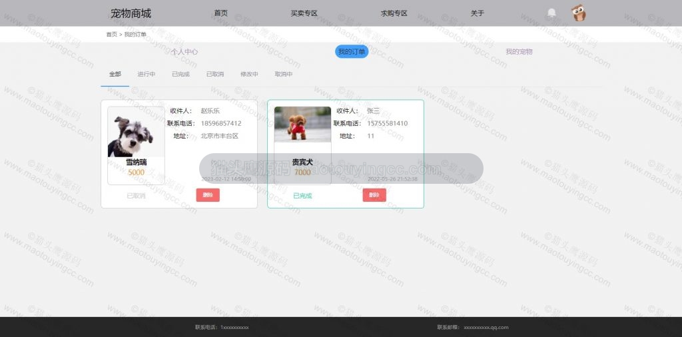
Task: Go to 首页 in top navigation
Action: [221, 13]
